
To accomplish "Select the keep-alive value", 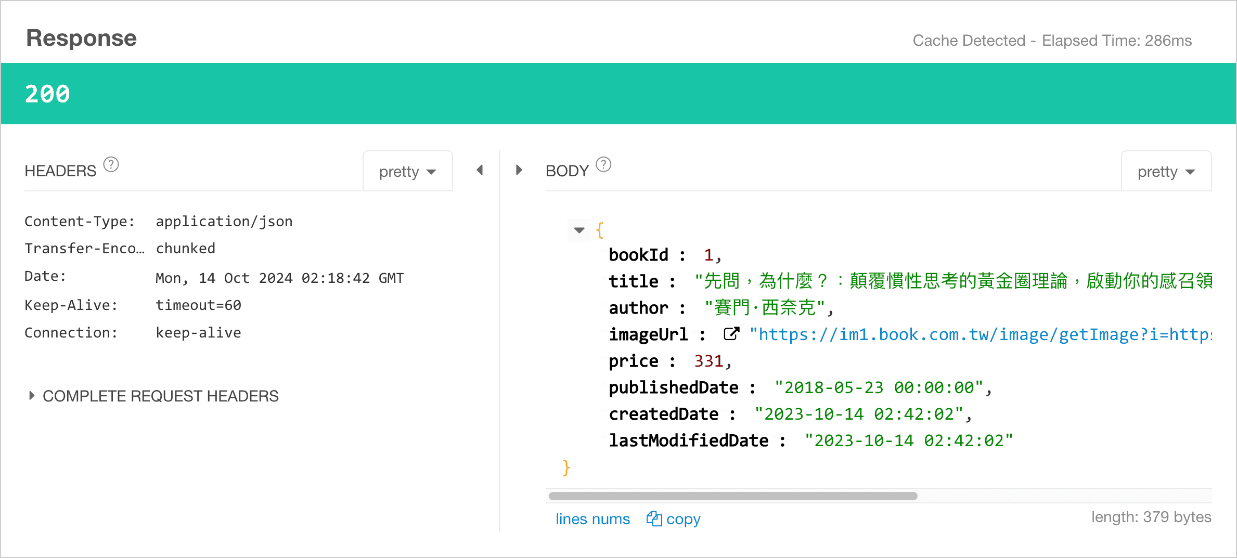I will click(x=199, y=333).
